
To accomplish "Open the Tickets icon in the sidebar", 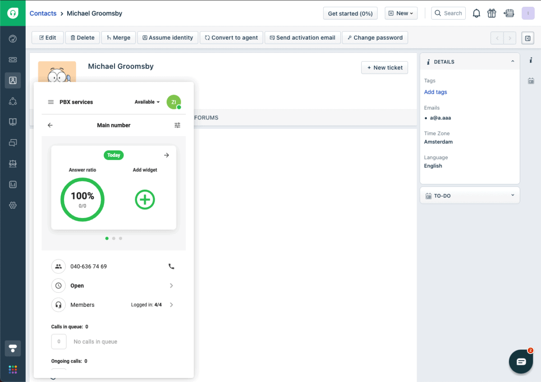I will pyautogui.click(x=13, y=59).
